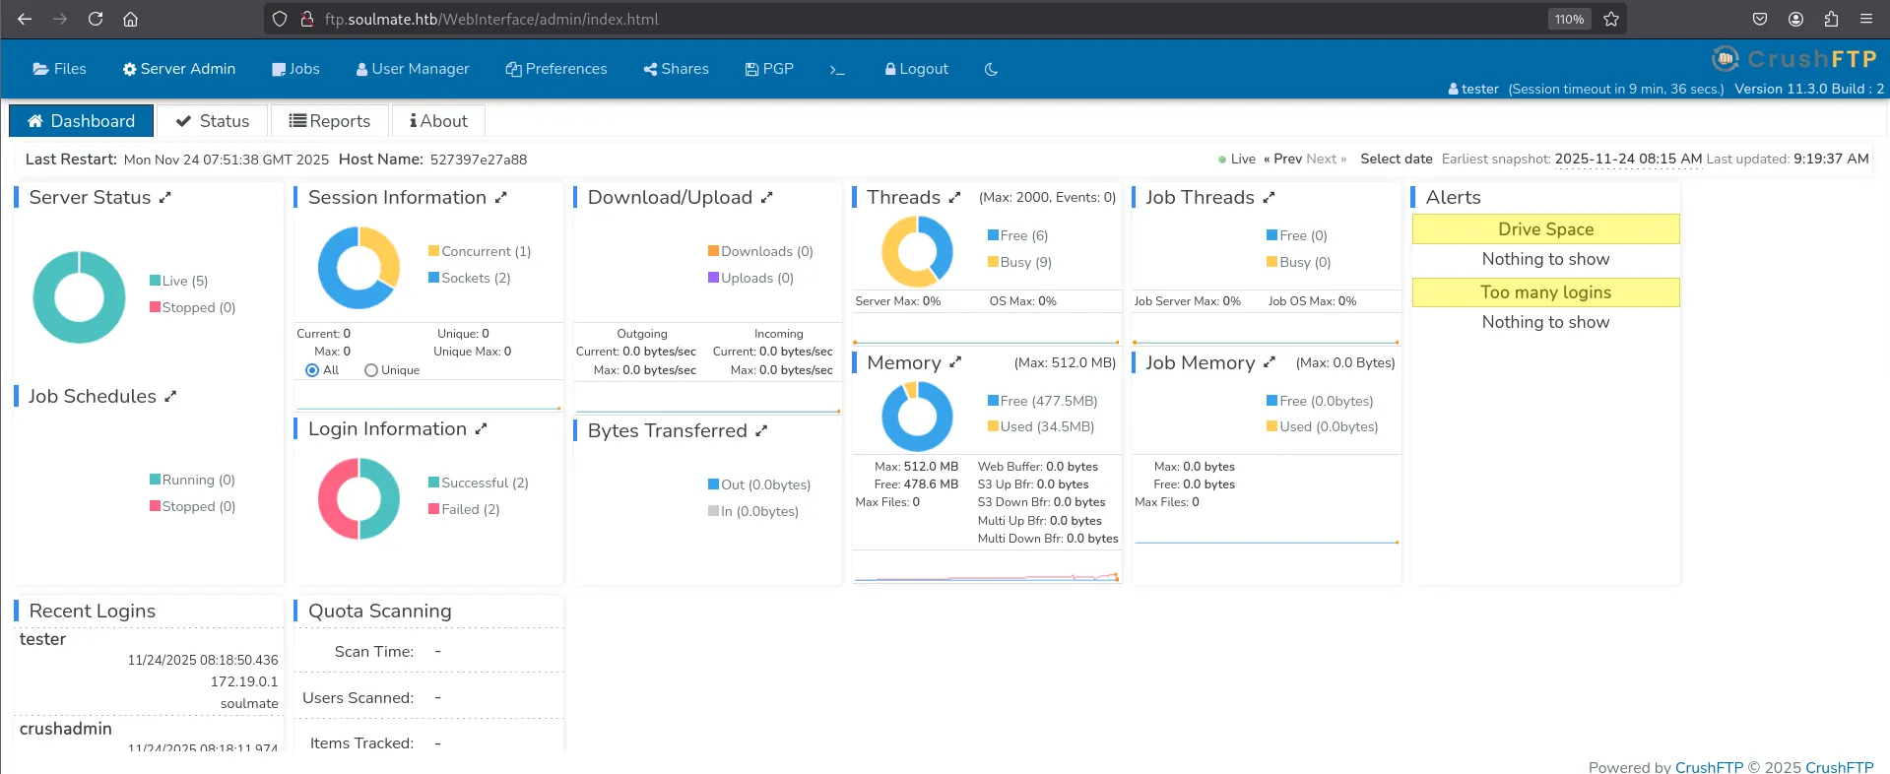Click the terminal prompt icon in navbar
The height and width of the screenshot is (774, 1890).
click(x=837, y=69)
